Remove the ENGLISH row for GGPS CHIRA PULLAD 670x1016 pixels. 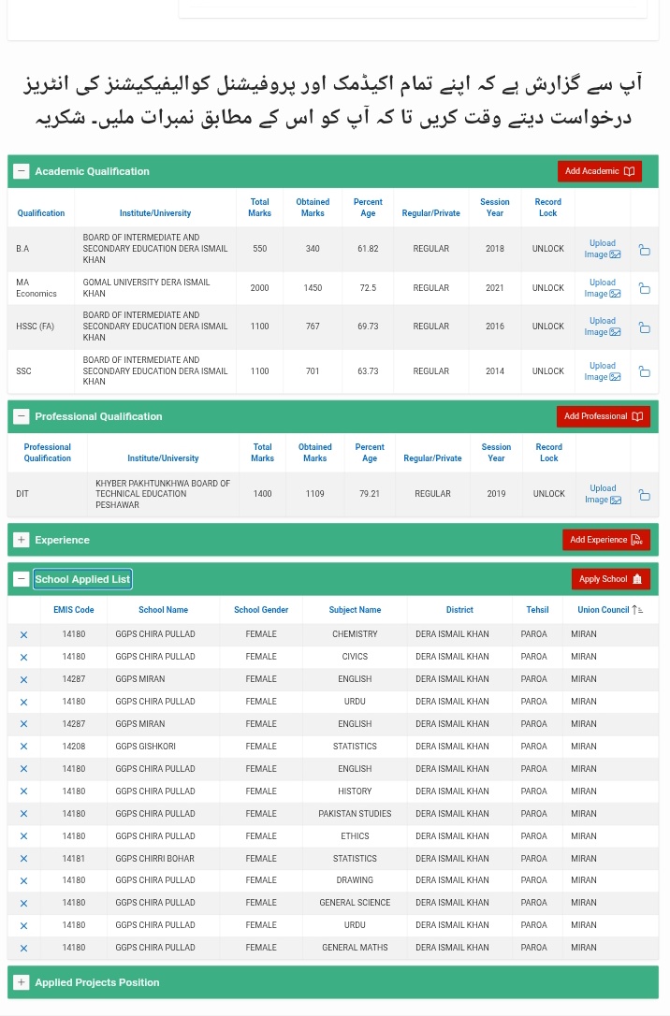24,769
